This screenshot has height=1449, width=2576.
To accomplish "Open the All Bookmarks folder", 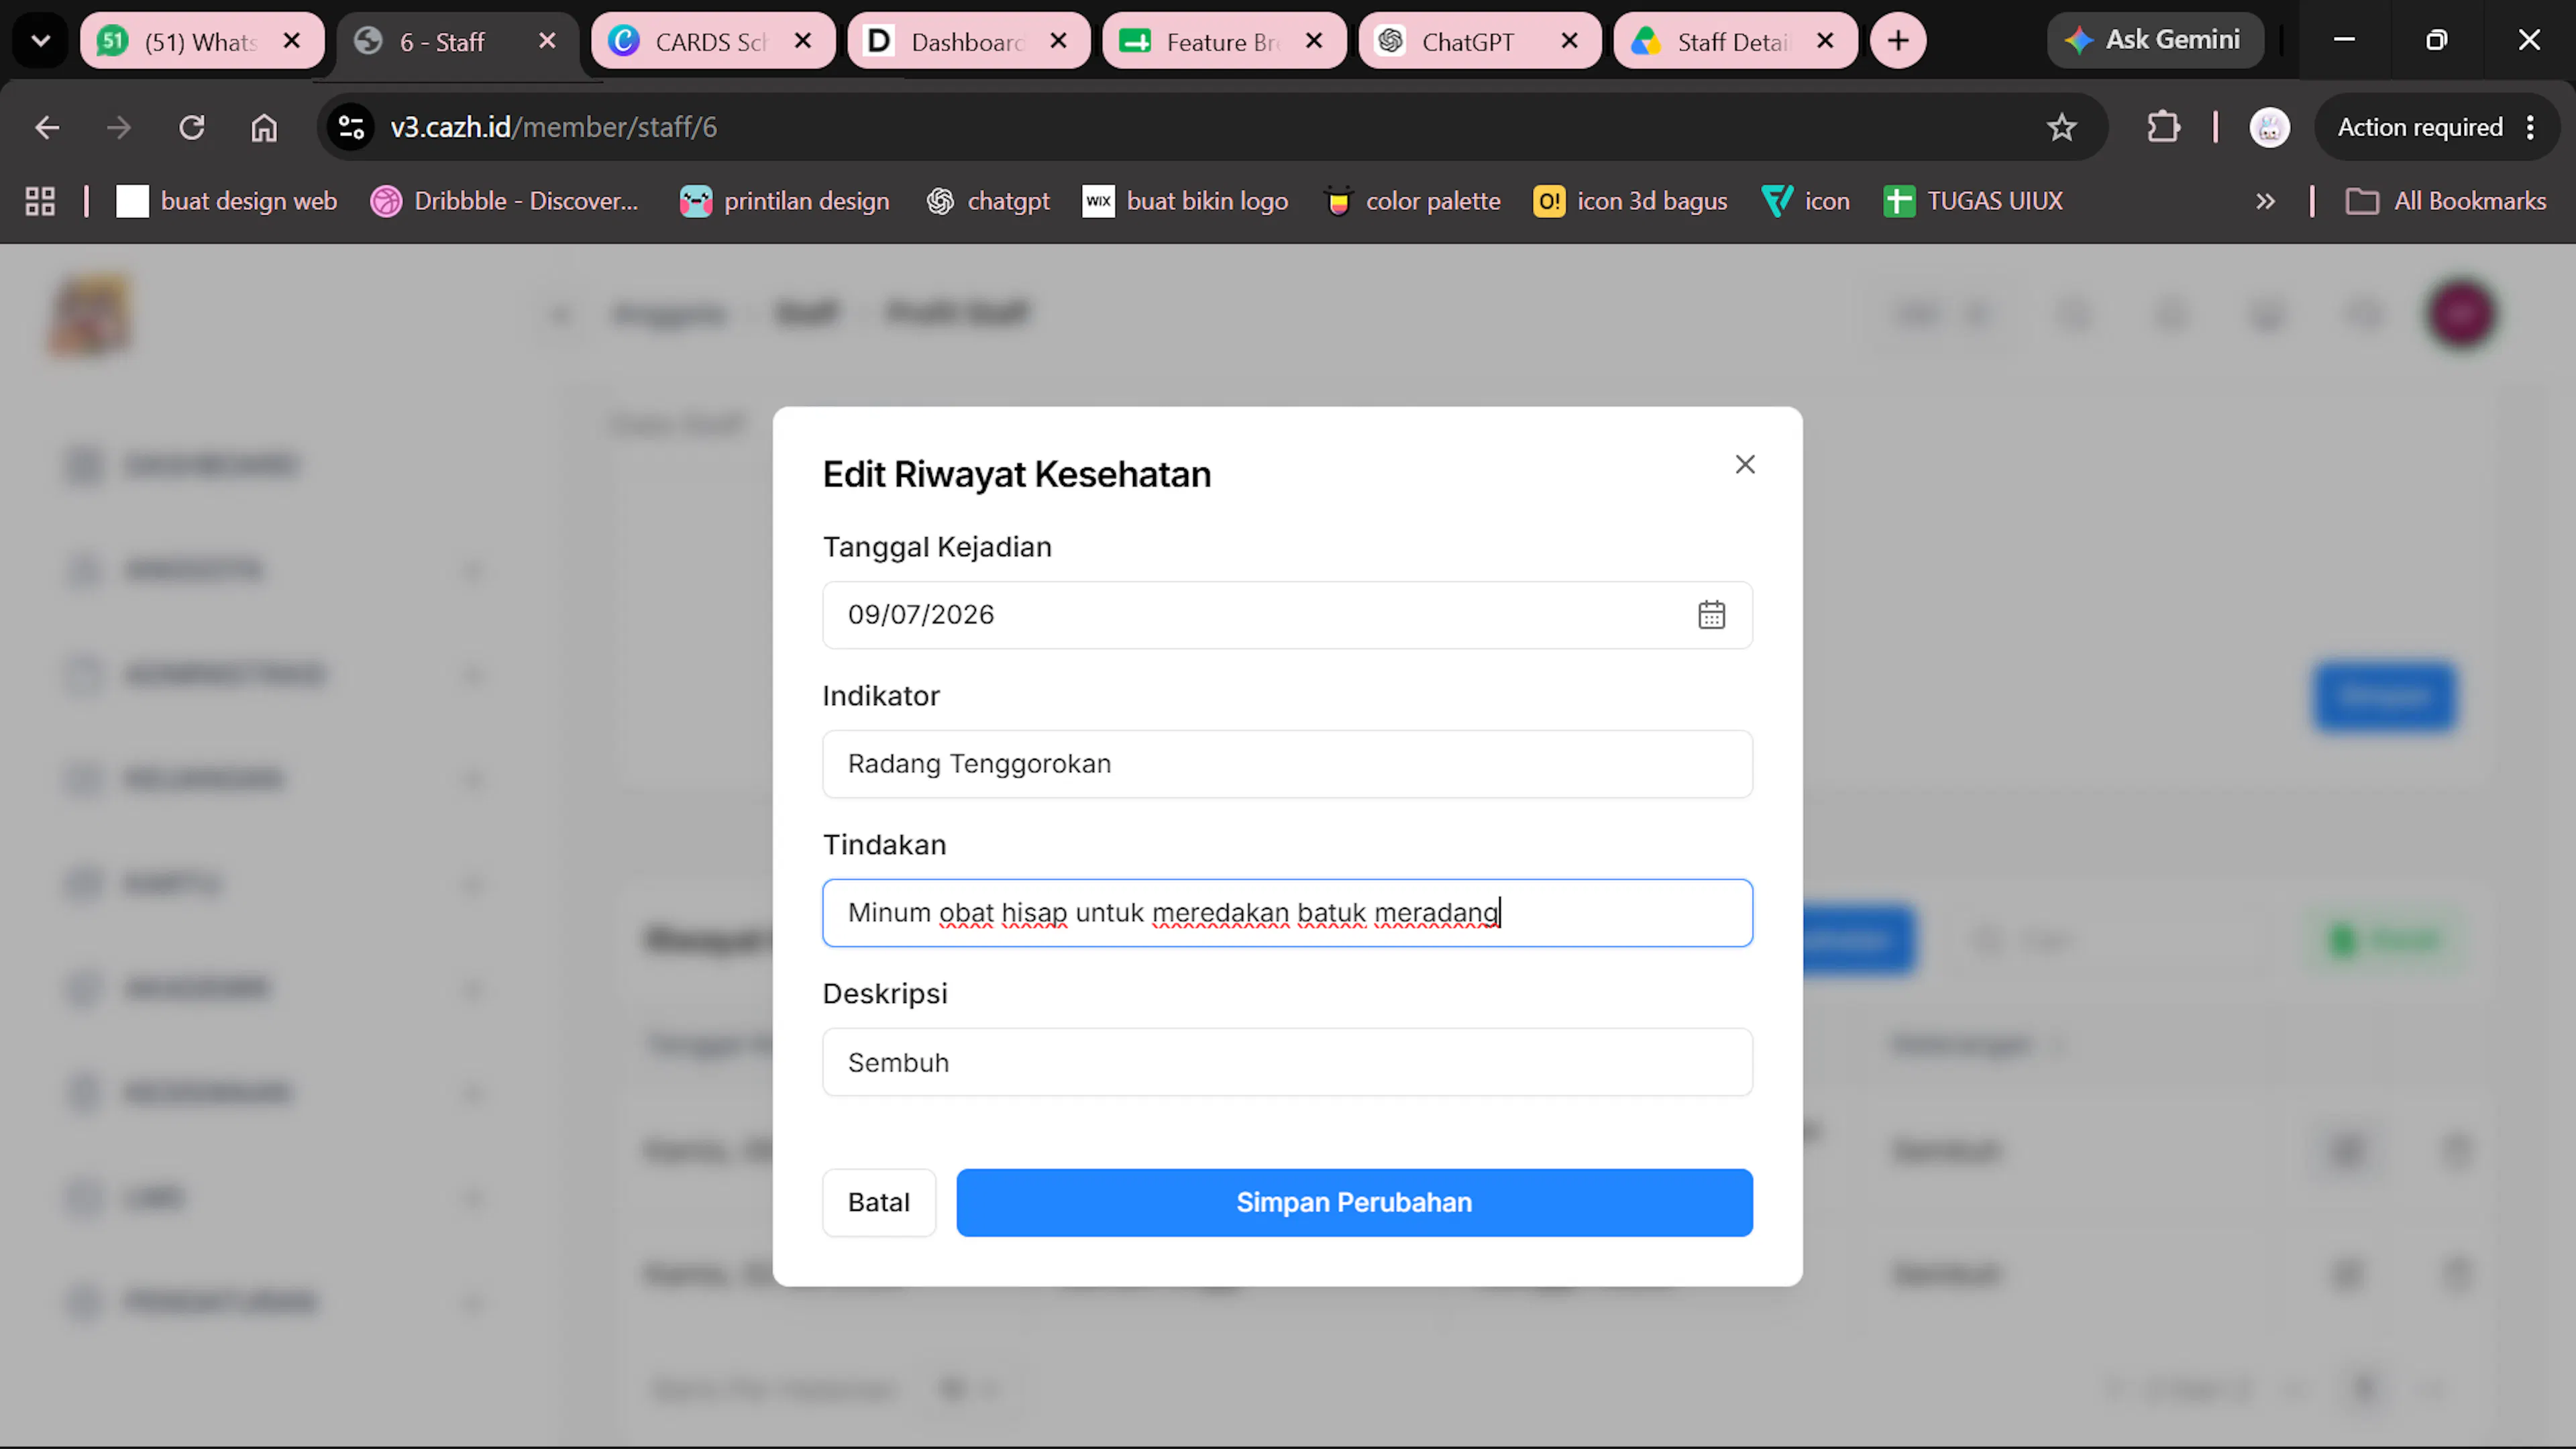I will click(x=2446, y=201).
